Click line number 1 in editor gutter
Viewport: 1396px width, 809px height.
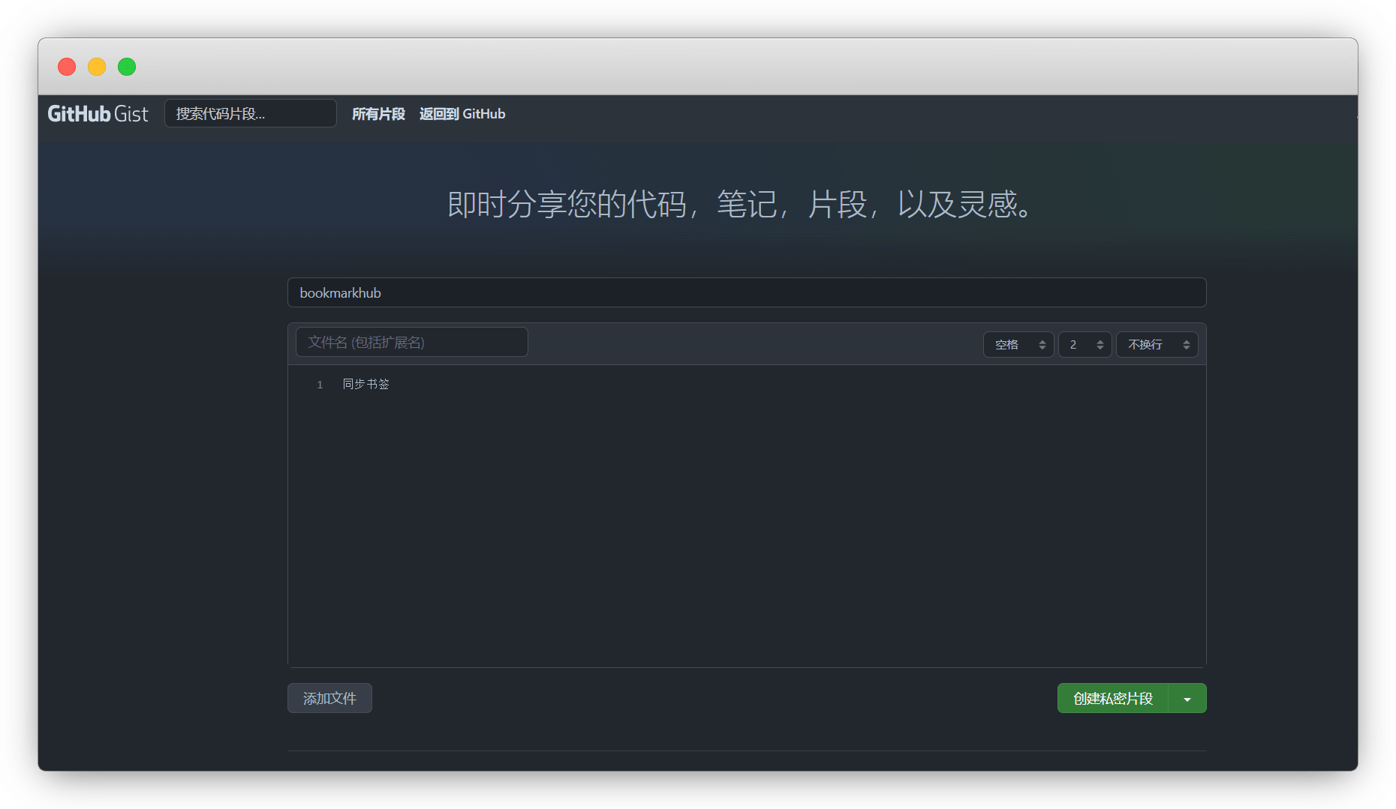coord(320,385)
